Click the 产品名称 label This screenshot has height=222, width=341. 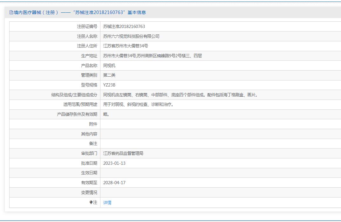89,66
